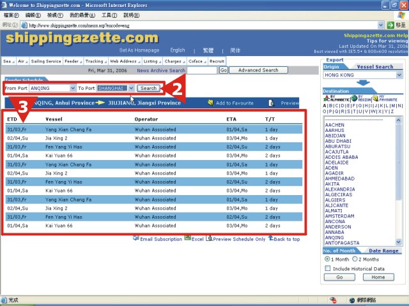The width and height of the screenshot is (409, 306).
Task: Click Set As Homepage link
Action: pyautogui.click(x=139, y=50)
